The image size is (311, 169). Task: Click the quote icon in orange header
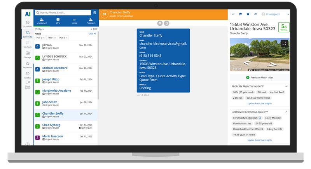pyautogui.click(x=105, y=14)
